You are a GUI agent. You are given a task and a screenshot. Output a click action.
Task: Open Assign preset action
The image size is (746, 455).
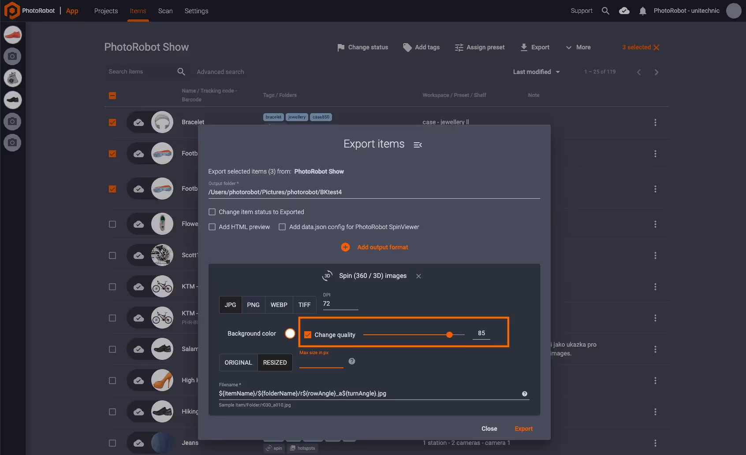coord(480,47)
